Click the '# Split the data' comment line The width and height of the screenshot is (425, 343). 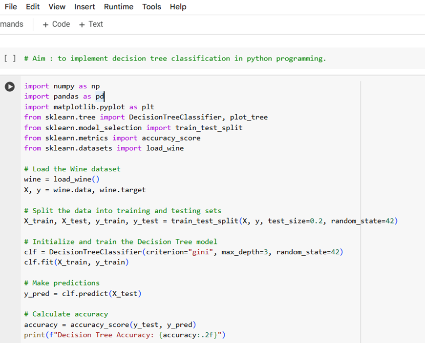tap(123, 211)
